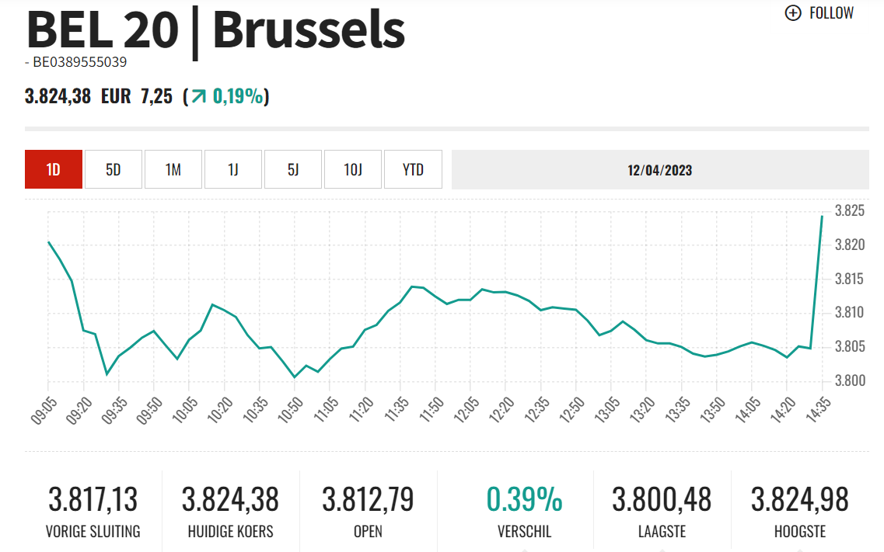Click the green 0.39% VERSCHIL figure
884x552 pixels.
524,498
